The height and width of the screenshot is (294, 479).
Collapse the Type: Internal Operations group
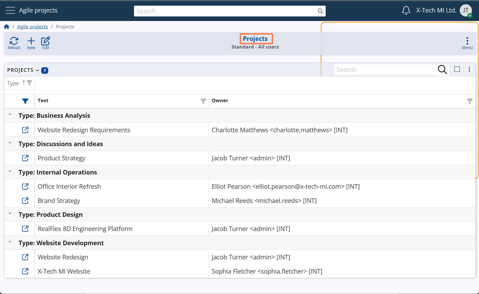[10, 172]
